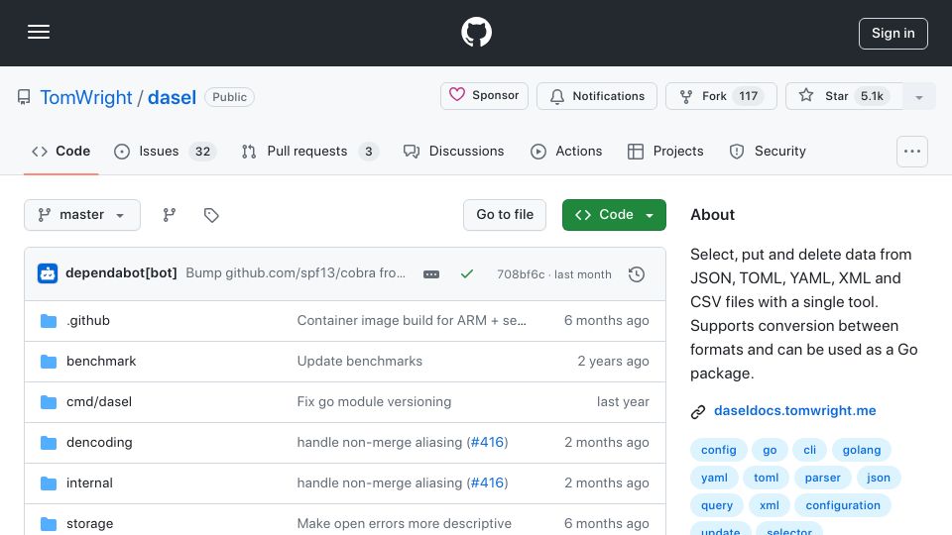Open commit 708bf6c hash link
The height and width of the screenshot is (535, 952).
click(521, 274)
